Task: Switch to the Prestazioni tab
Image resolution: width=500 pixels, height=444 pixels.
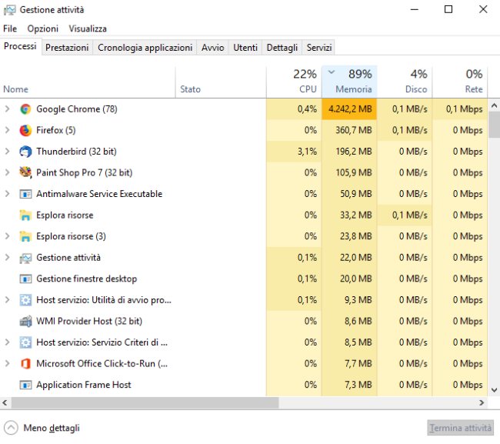Action: [67, 48]
